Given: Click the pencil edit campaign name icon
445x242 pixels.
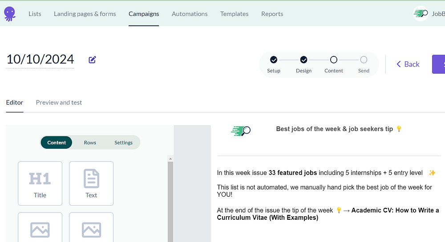Looking at the screenshot, I should point(93,60).
